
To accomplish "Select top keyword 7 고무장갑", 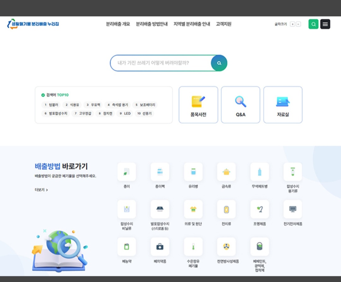I will coord(83,113).
